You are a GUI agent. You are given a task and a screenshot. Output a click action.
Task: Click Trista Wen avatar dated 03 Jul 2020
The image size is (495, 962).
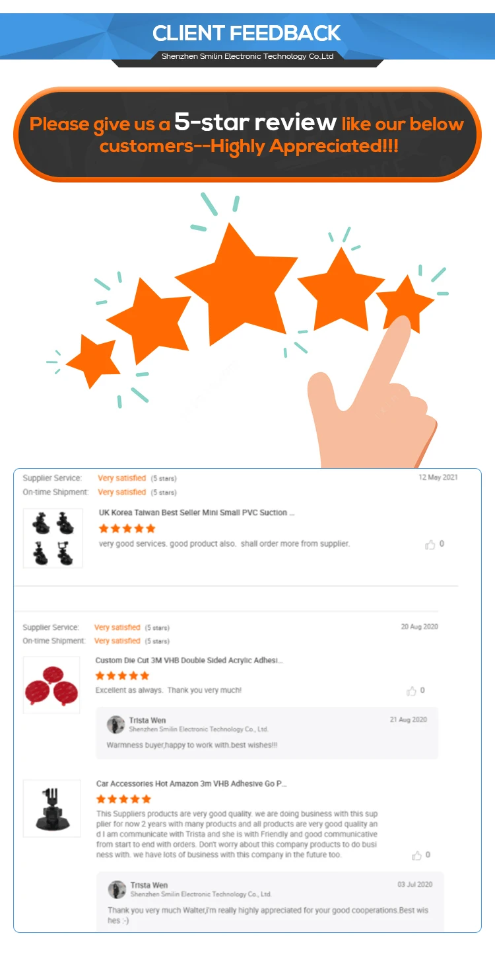point(117,889)
